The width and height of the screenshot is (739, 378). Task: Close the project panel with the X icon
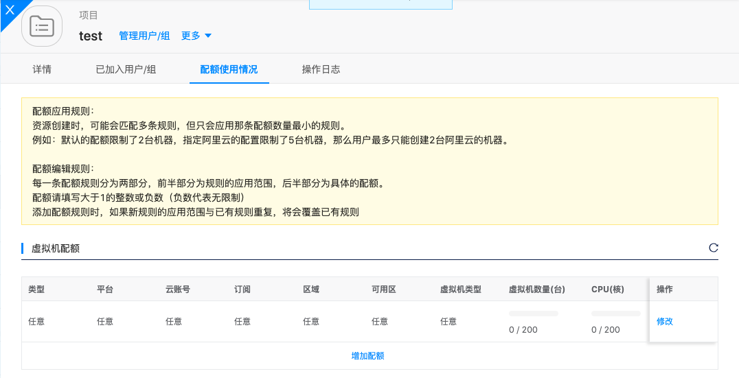(x=10, y=10)
